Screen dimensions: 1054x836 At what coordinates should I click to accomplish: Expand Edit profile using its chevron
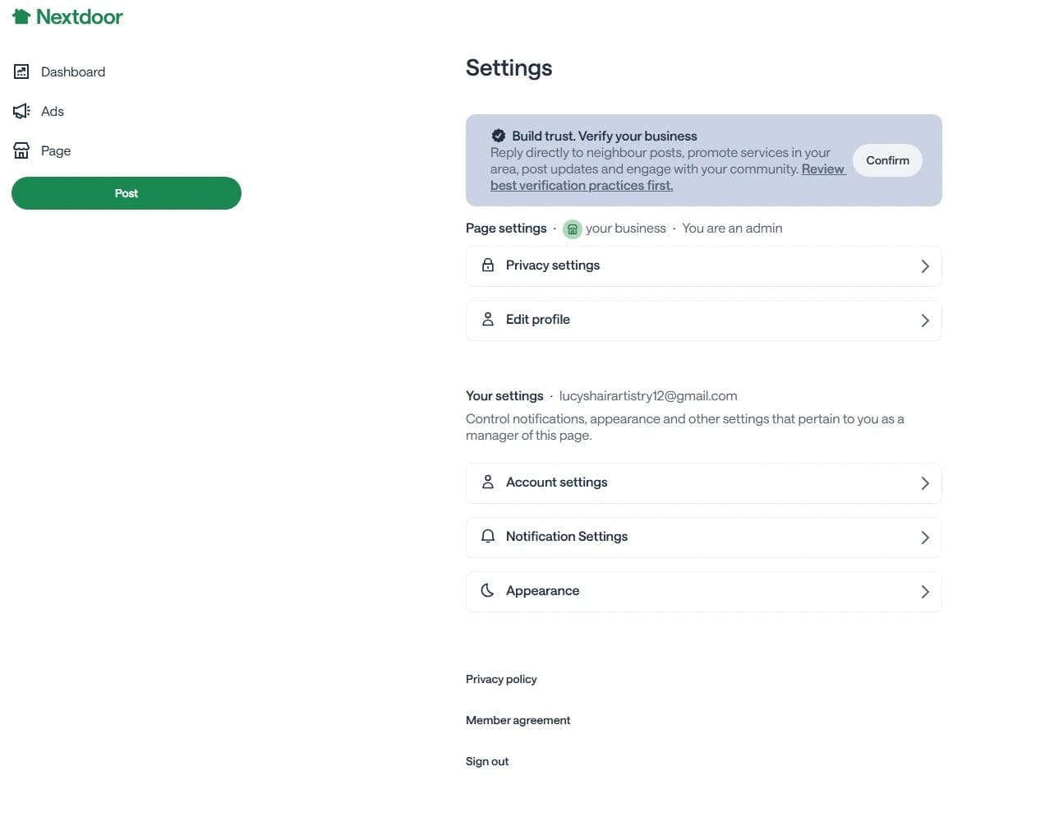[925, 321]
